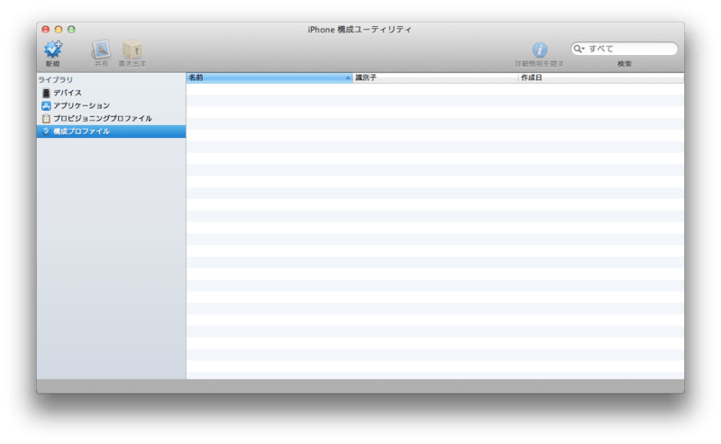Click the 詳細情報を隠す info icon

[540, 50]
